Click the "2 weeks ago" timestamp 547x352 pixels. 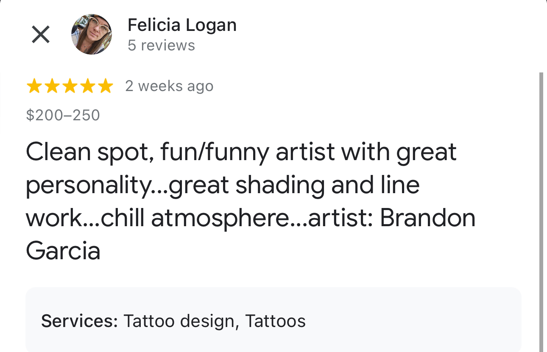point(169,86)
